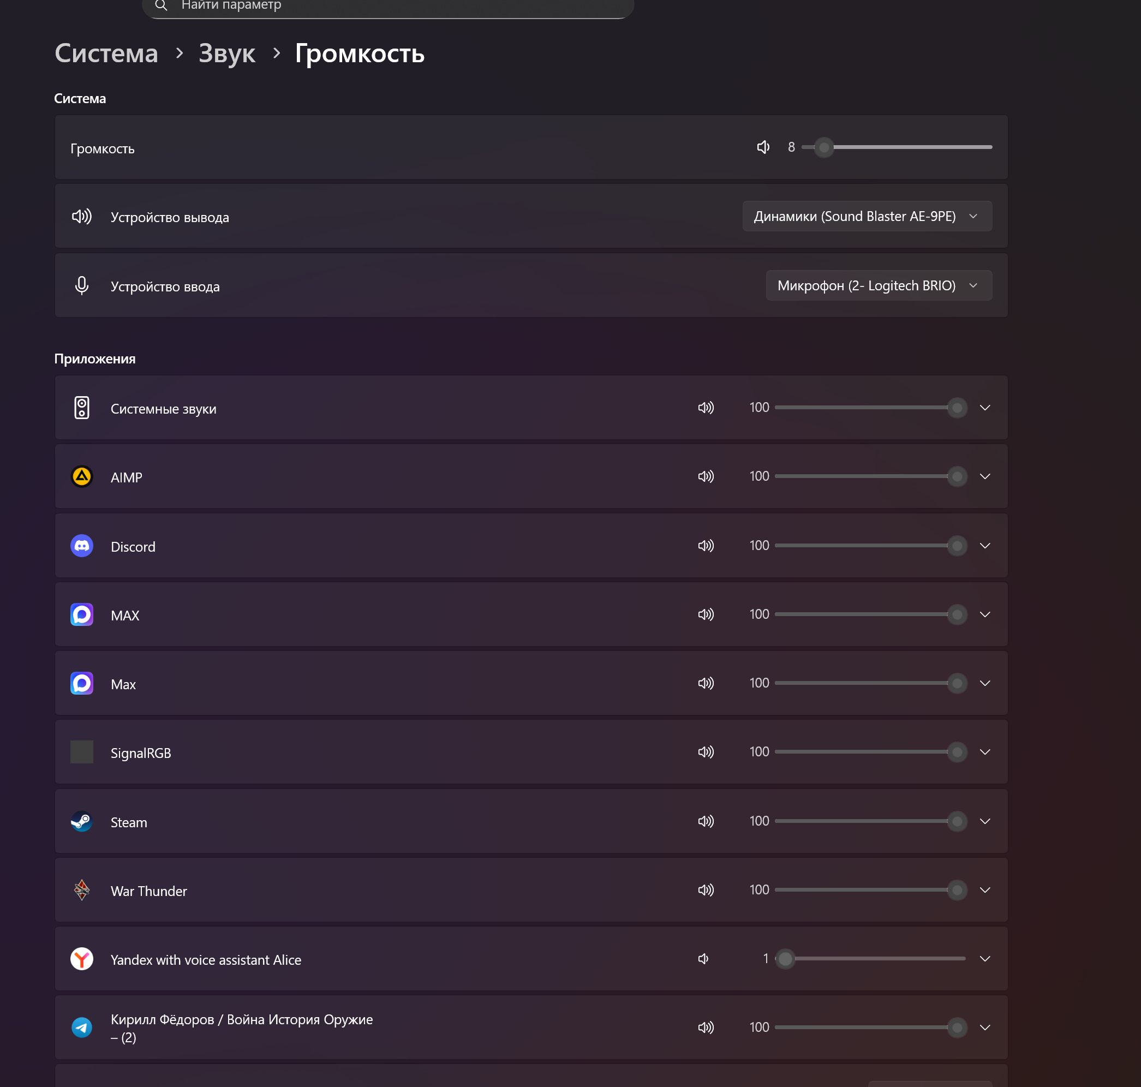Click SignalRGB volume slider
The image size is (1141, 1087).
870,752
